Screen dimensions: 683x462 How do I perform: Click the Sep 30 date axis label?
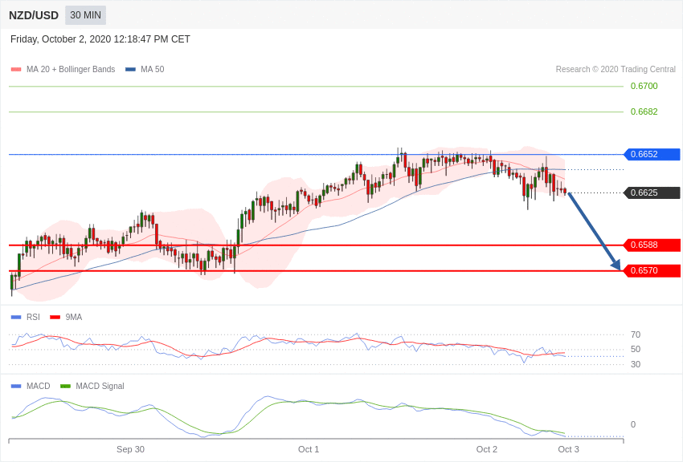pos(130,449)
